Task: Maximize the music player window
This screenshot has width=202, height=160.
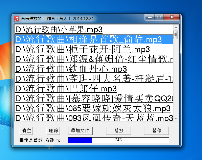Action: pos(159,17)
